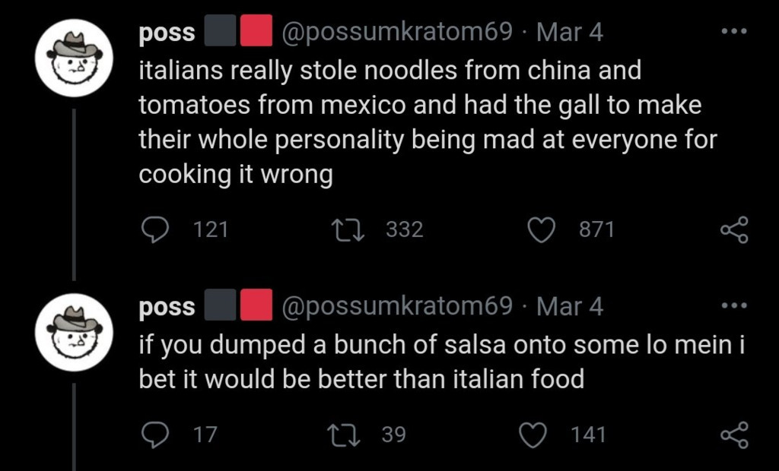Open the tweet text about italians stealing noodles
The width and height of the screenshot is (779, 471).
(426, 122)
